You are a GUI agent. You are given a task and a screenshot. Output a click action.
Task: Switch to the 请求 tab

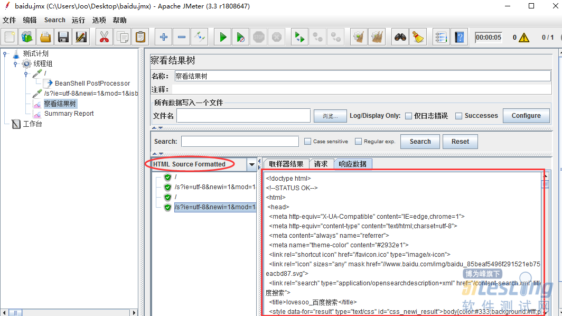point(321,164)
